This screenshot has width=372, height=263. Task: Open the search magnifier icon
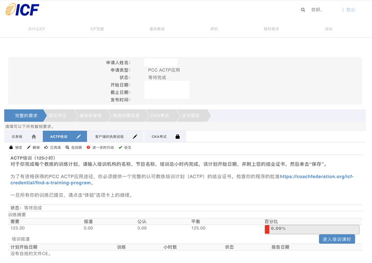[x=303, y=10]
